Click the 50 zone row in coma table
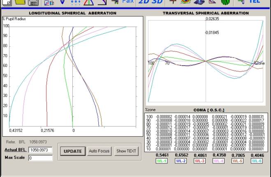Screen dimensions: 271x177 click(x=205, y=135)
